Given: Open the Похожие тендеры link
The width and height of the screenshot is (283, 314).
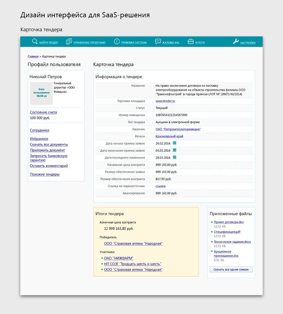Looking at the screenshot, I should click(x=45, y=174).
